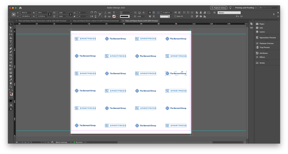
Task: Pick the Pencil tool
Action: 11,52
